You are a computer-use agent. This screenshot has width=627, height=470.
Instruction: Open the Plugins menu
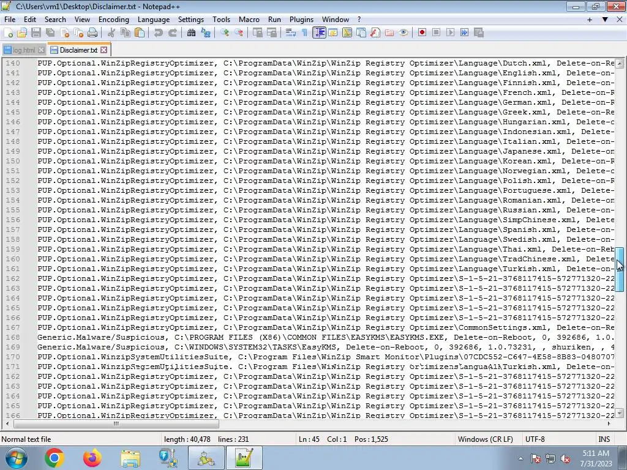301,20
